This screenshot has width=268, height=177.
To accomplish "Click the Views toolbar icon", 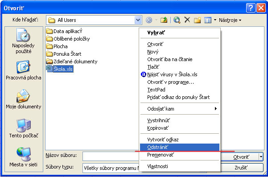I will tap(208, 20).
